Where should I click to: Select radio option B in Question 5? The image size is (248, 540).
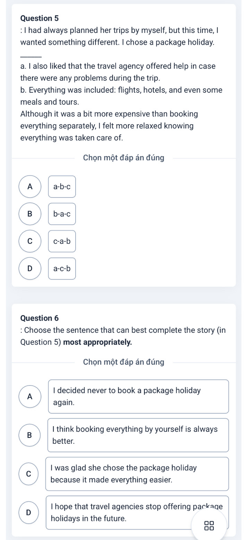[30, 214]
